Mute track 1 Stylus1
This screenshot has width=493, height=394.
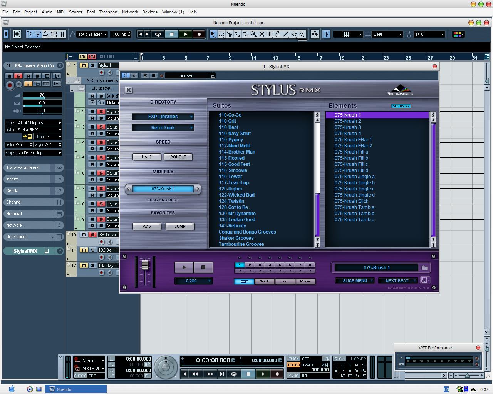coord(84,65)
